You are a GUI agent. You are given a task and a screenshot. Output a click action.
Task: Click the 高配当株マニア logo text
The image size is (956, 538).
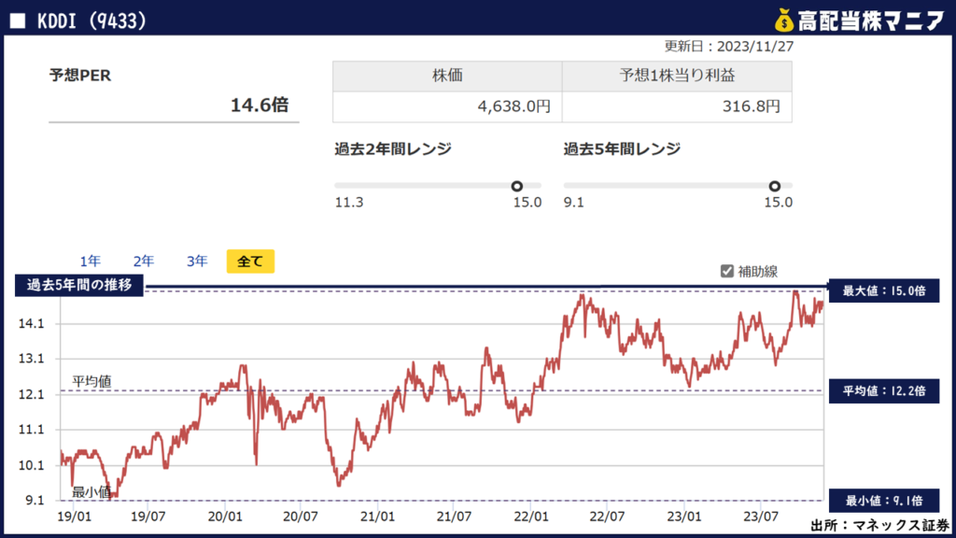[x=871, y=21]
